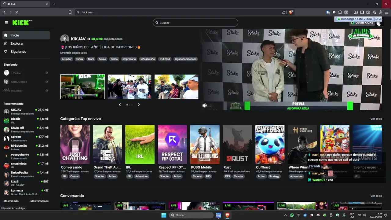The image size is (391, 220).
Task: Click browser back arrow
Action: coord(5,12)
